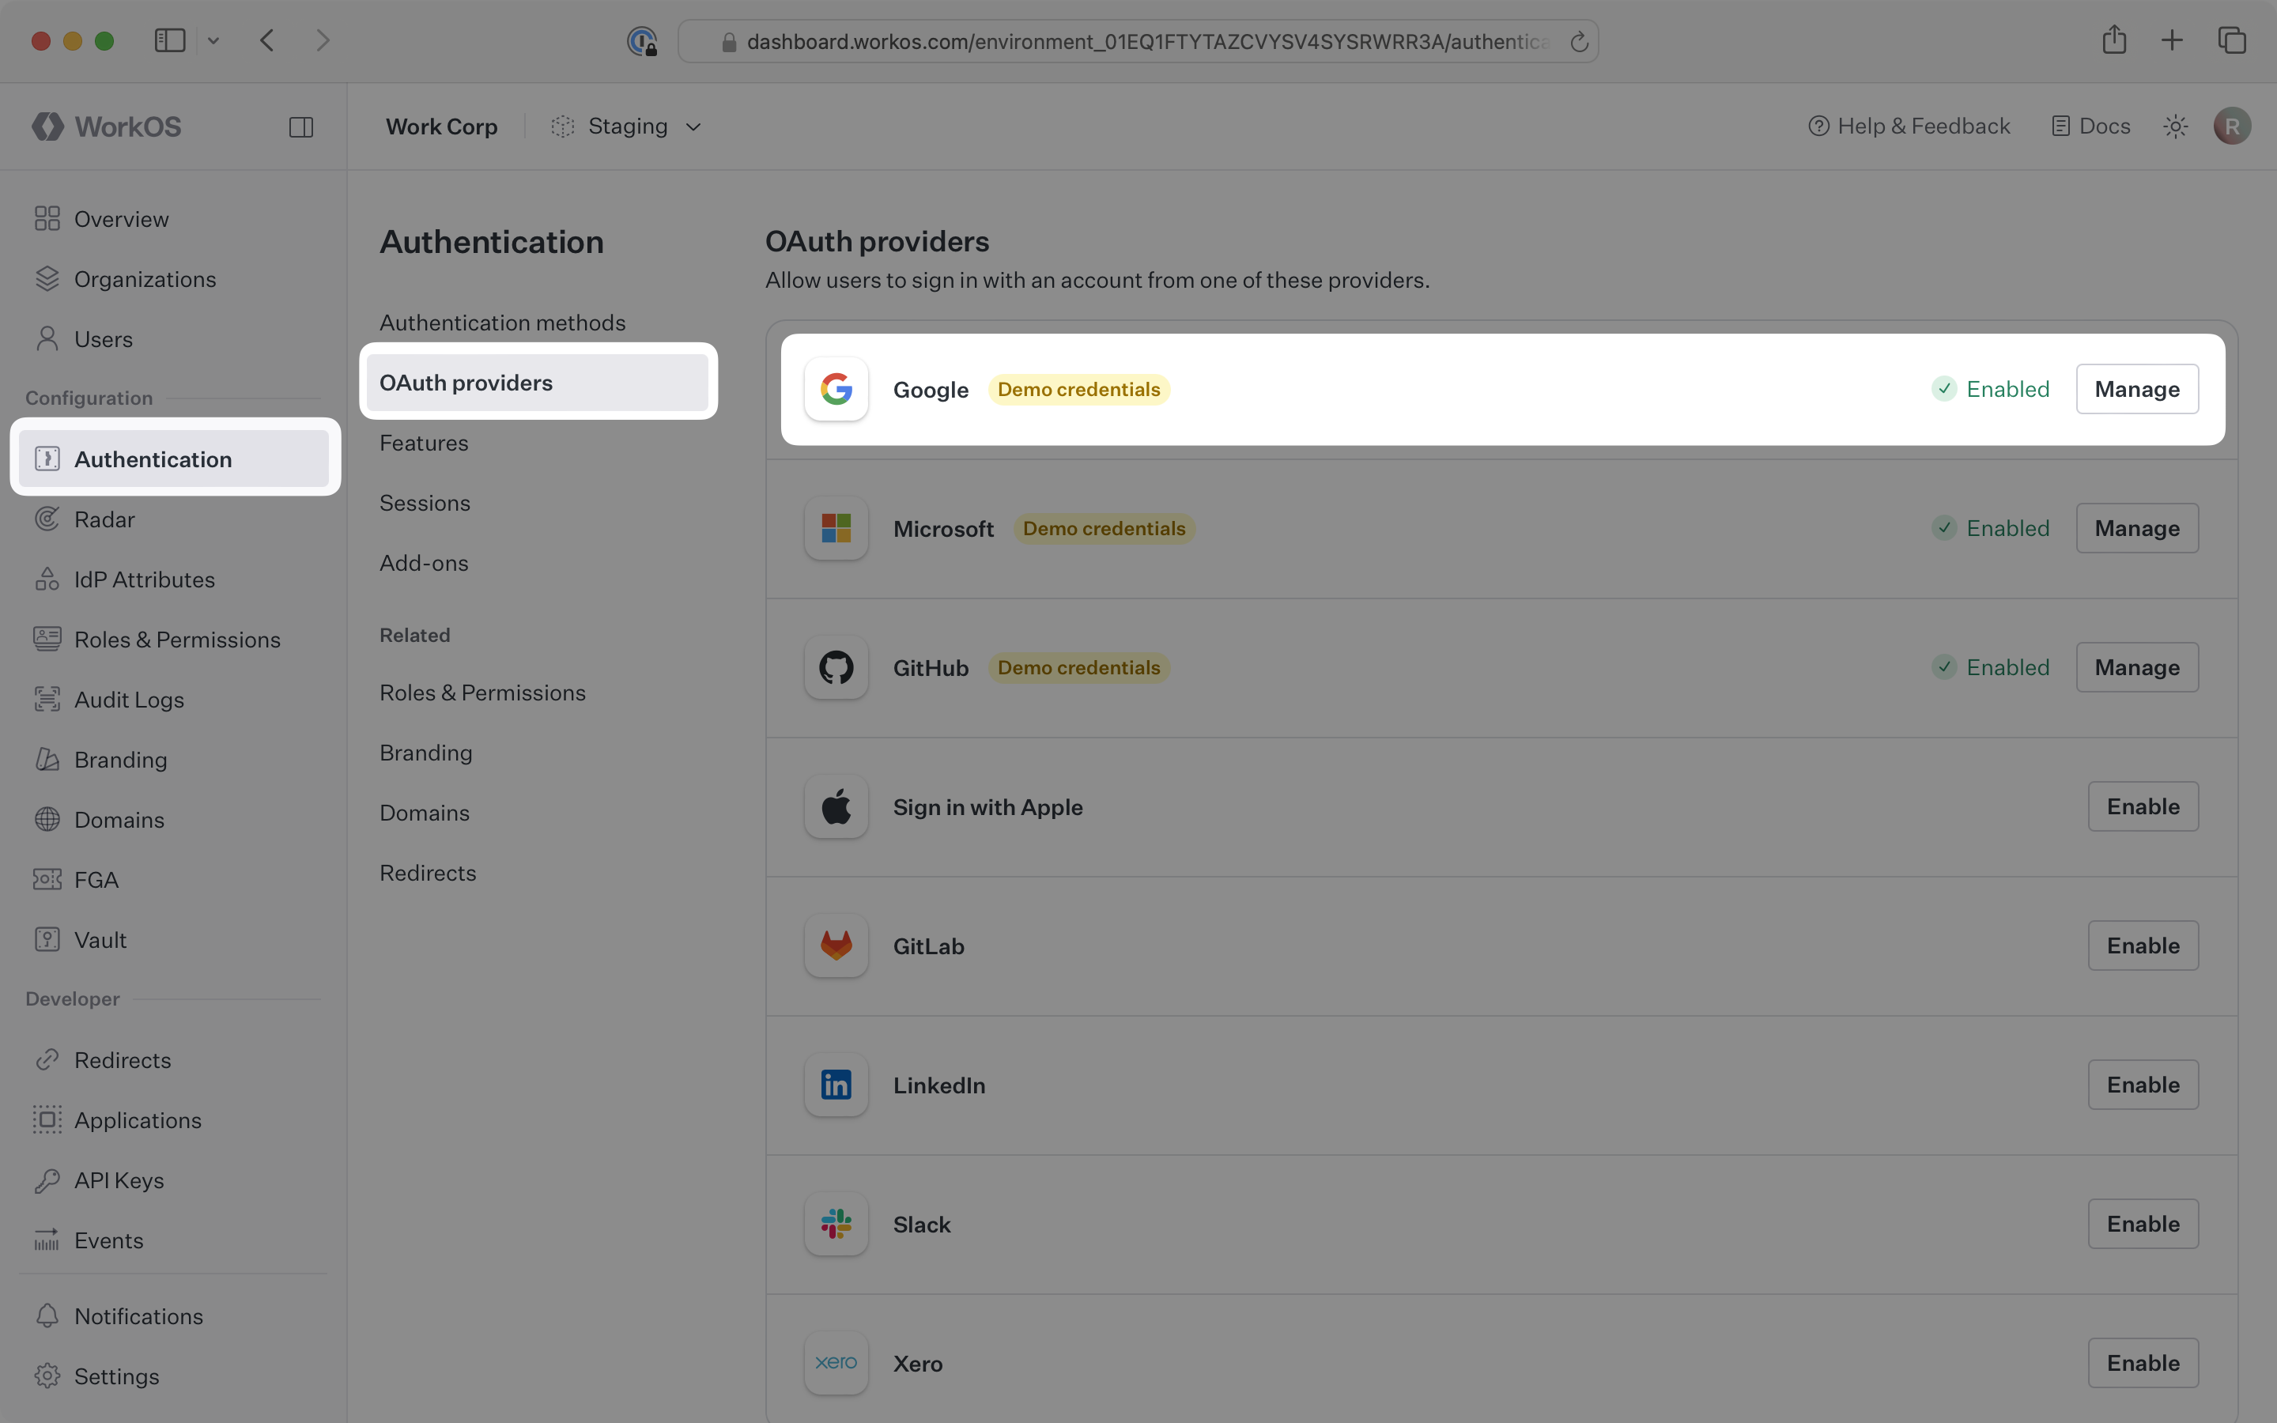This screenshot has height=1423, width=2277.
Task: Switch to the OAuth providers tab
Action: click(x=466, y=382)
